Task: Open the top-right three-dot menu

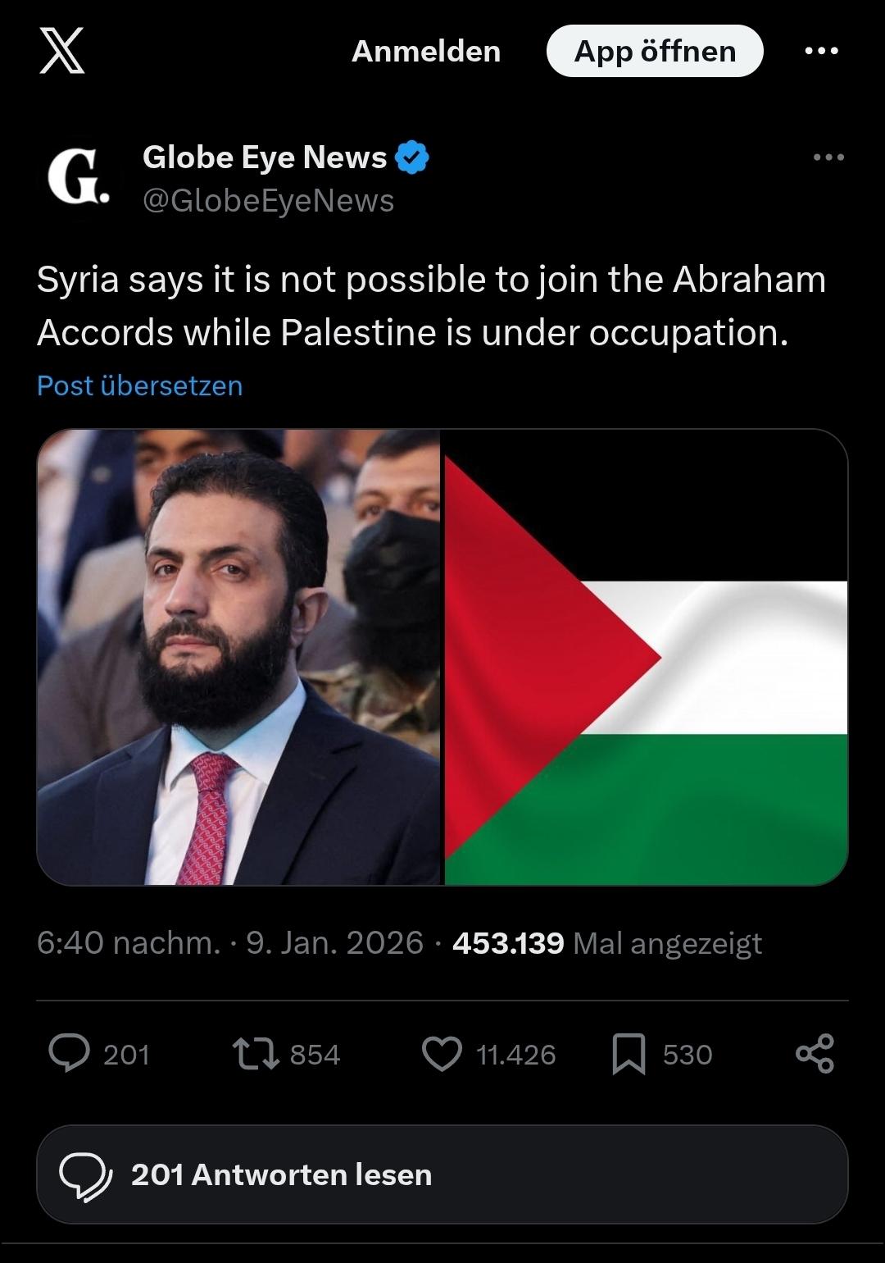Action: [821, 51]
